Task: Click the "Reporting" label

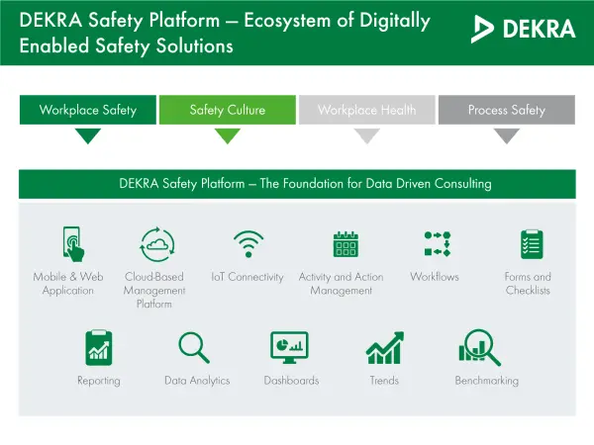Action: pos(99,381)
